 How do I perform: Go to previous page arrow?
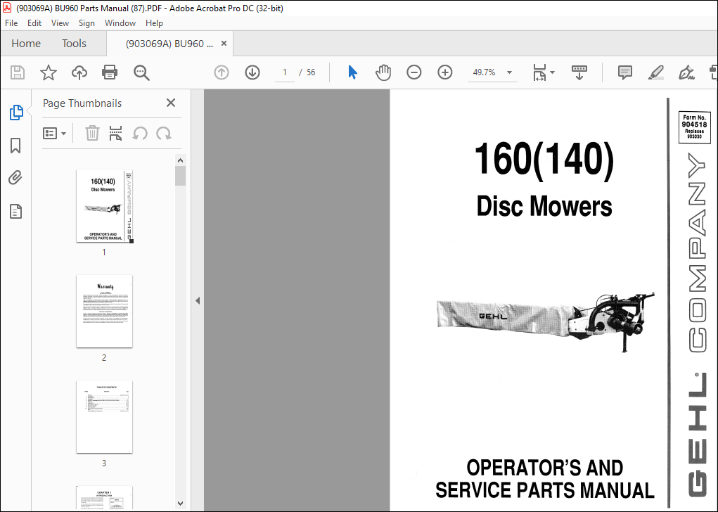(222, 72)
